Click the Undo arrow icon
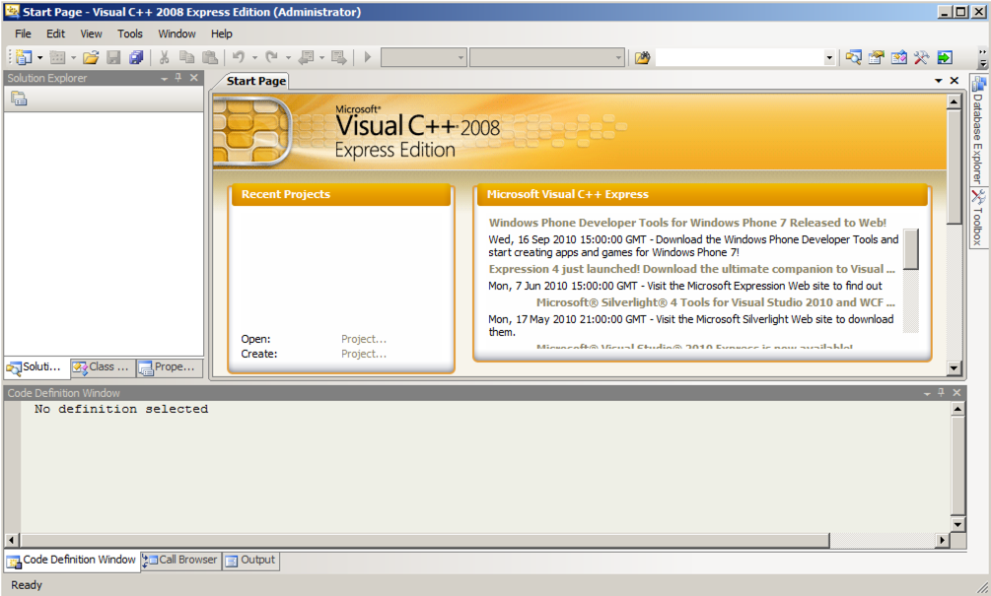Screen dimensions: 991x596 pyautogui.click(x=239, y=57)
